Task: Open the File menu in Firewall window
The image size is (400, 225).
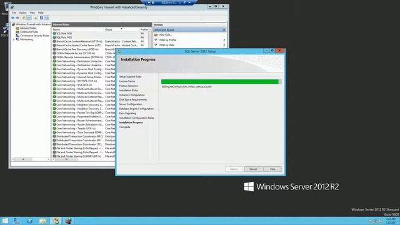Action: (x=14, y=12)
